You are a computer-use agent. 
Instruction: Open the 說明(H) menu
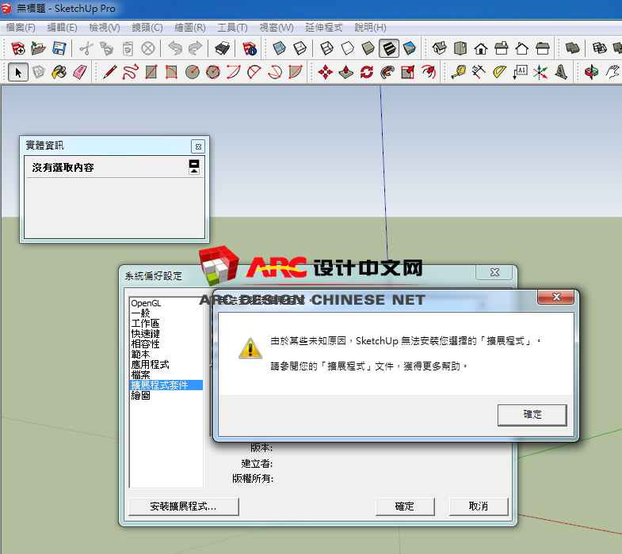pyautogui.click(x=370, y=28)
